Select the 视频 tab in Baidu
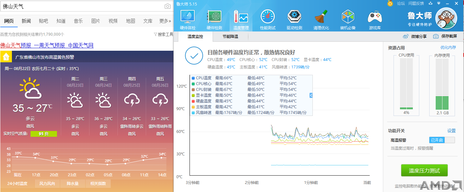Screen dimensions: 464x192 (x=113, y=21)
